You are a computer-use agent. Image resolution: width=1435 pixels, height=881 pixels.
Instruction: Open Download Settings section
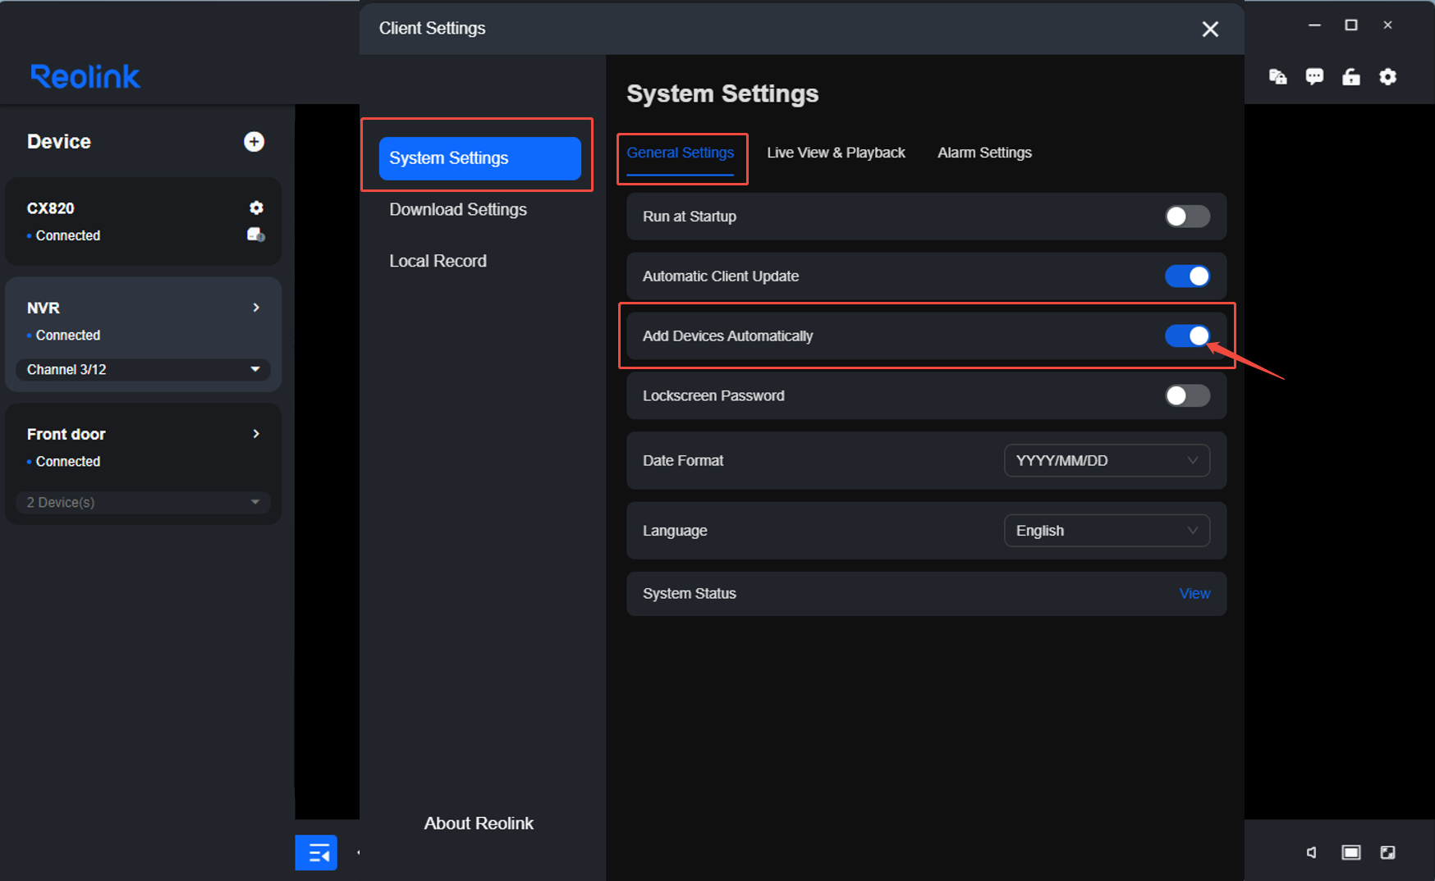click(458, 209)
